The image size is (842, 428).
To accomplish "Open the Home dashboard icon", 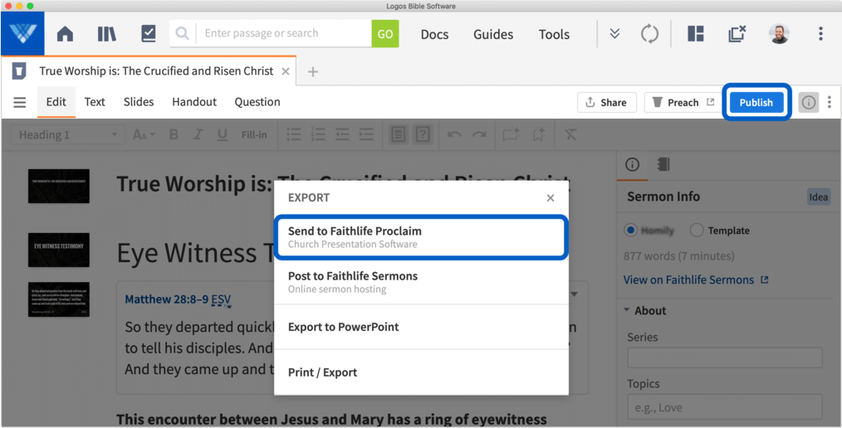I will tap(65, 34).
